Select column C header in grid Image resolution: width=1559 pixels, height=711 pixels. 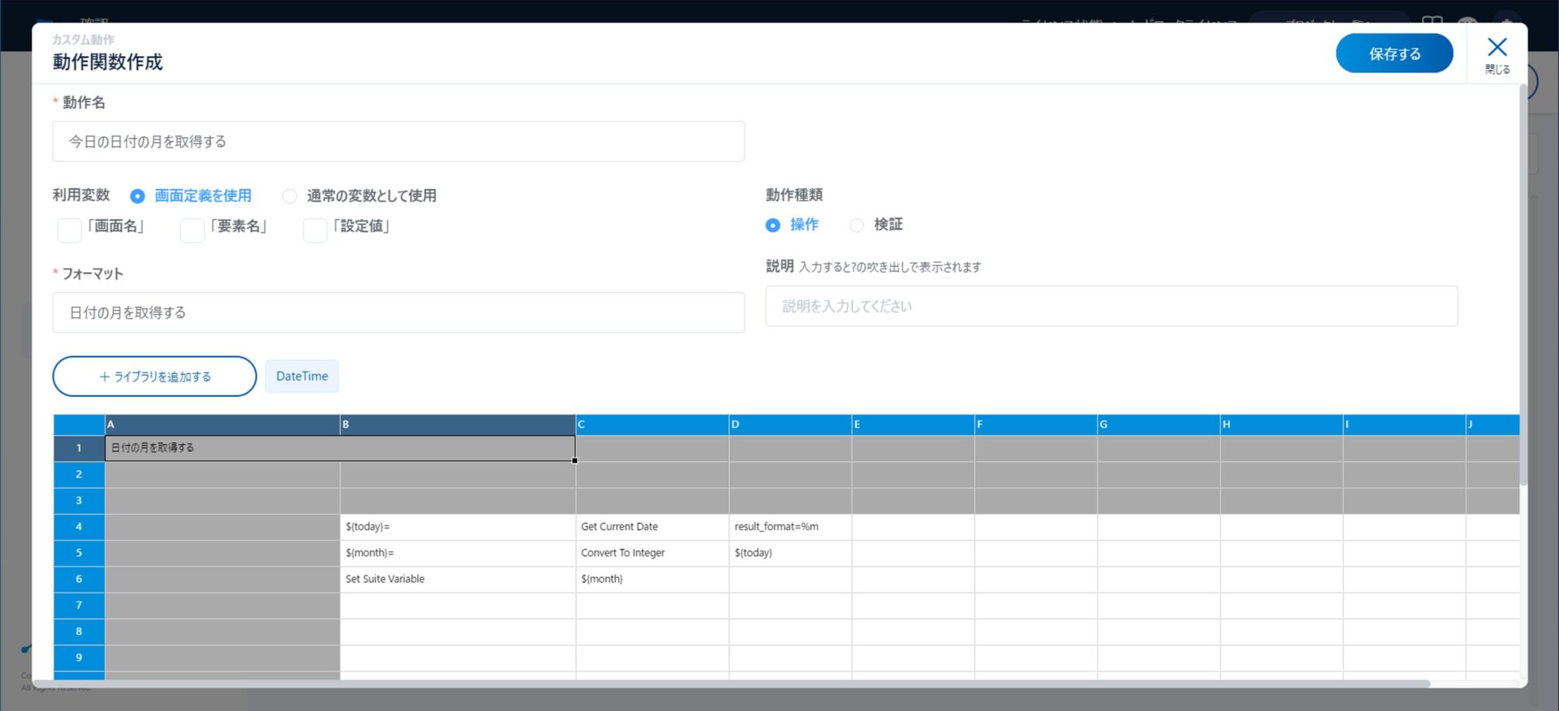[652, 424]
